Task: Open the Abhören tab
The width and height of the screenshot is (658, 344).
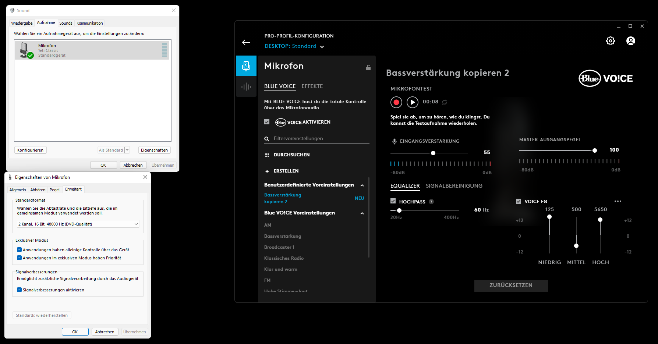Action: click(x=38, y=190)
